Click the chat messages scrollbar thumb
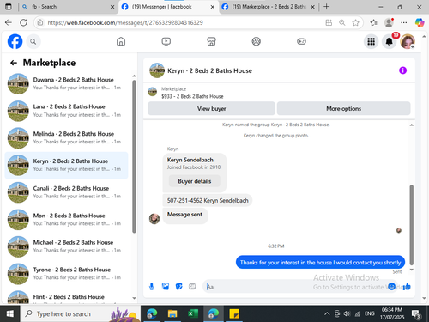This screenshot has height=322, width=429. point(412,225)
